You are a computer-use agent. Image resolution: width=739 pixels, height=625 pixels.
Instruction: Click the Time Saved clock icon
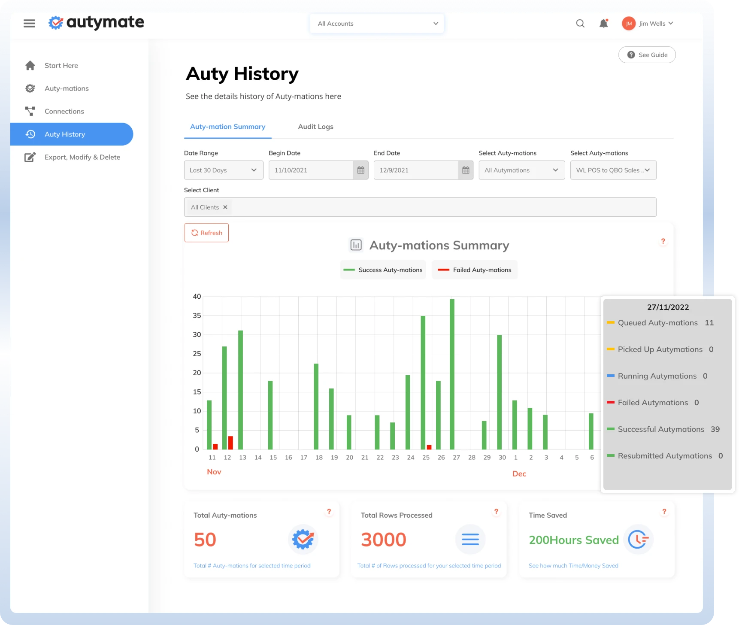point(638,539)
